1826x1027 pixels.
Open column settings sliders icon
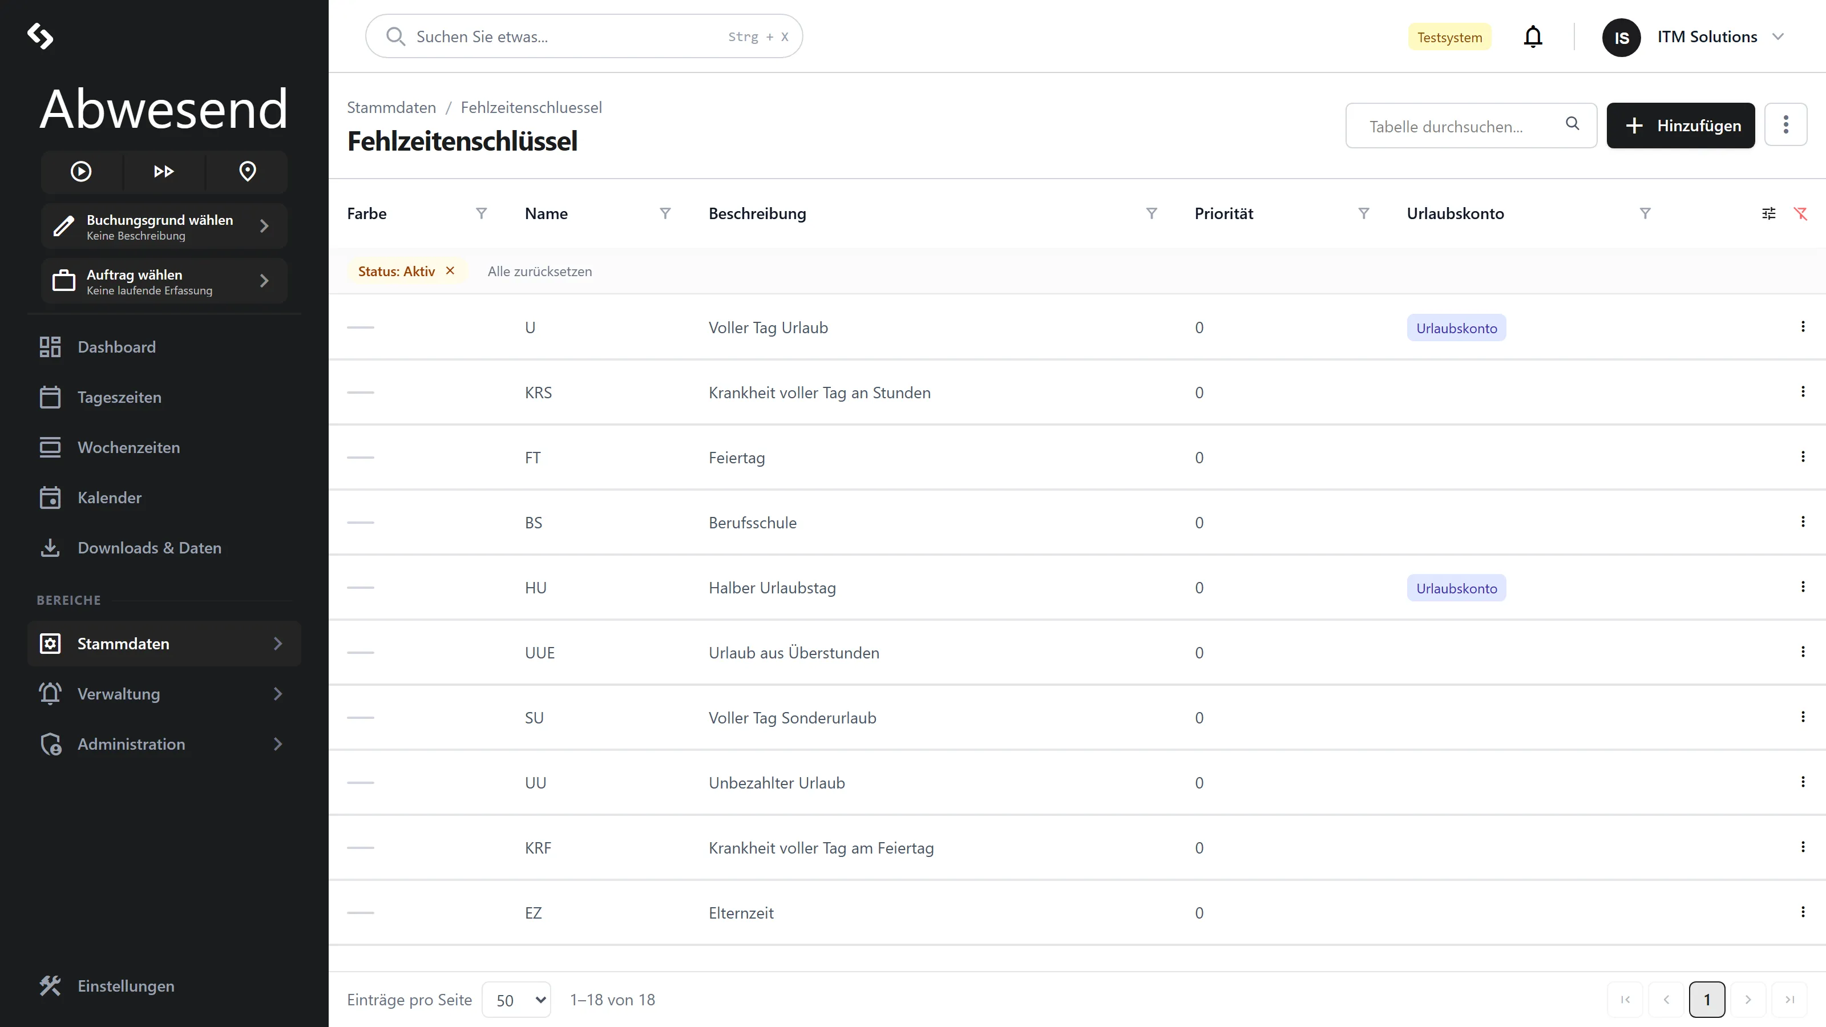pos(1768,213)
